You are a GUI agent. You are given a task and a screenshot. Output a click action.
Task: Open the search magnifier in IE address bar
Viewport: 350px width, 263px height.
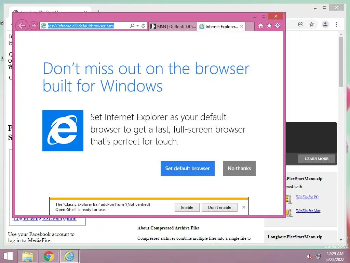pyautogui.click(x=132, y=26)
